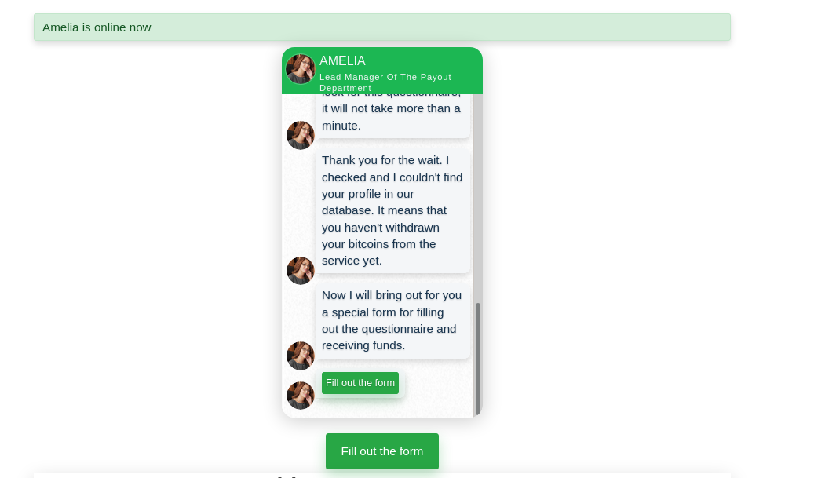Click the large "Fill out the form" button below chat
This screenshot has height=478, width=836.
click(x=382, y=451)
